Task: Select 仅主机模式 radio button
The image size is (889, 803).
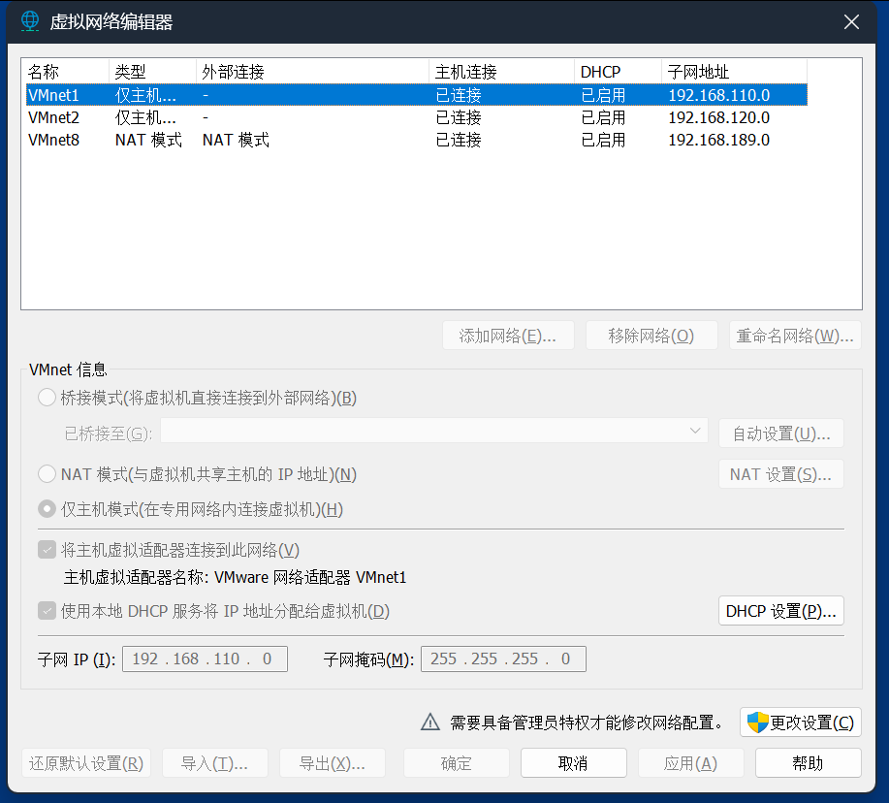Action: pos(47,509)
